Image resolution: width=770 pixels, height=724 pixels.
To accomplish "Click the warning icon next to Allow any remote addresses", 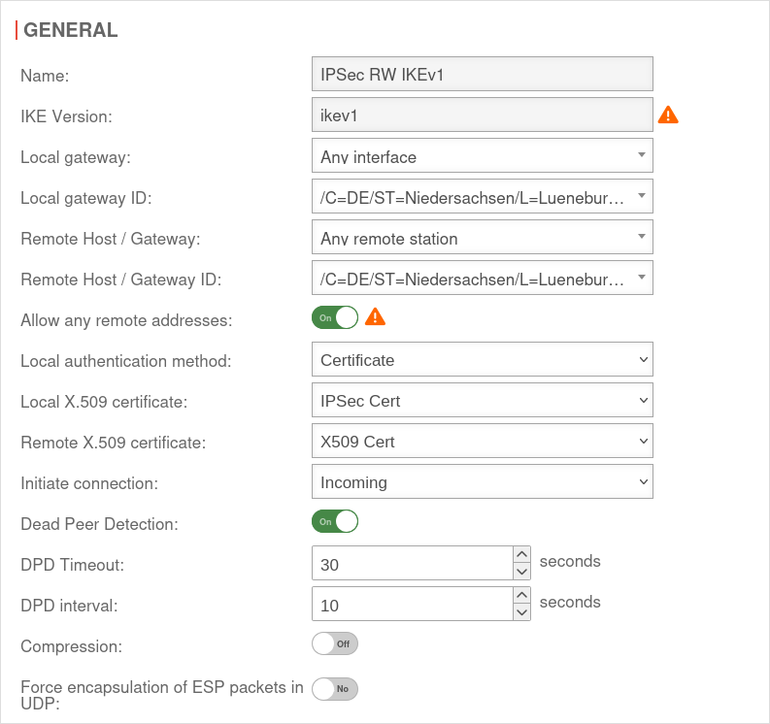I will coord(375,316).
